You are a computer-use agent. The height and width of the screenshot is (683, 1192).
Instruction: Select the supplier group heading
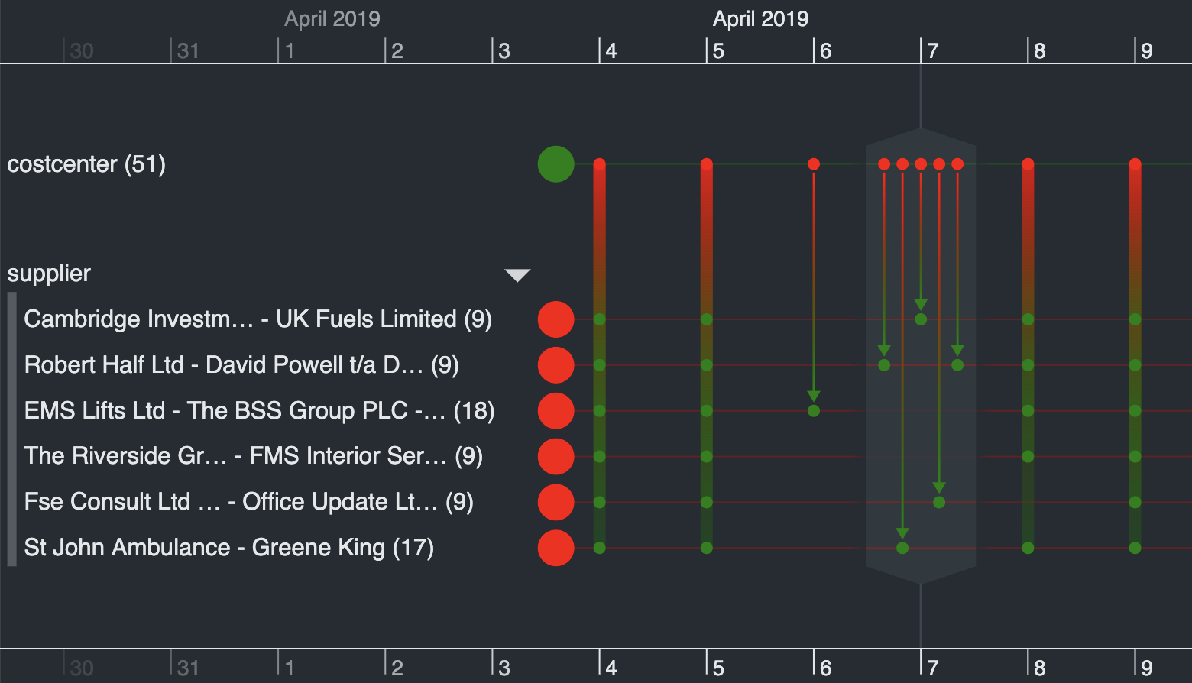pyautogui.click(x=49, y=274)
